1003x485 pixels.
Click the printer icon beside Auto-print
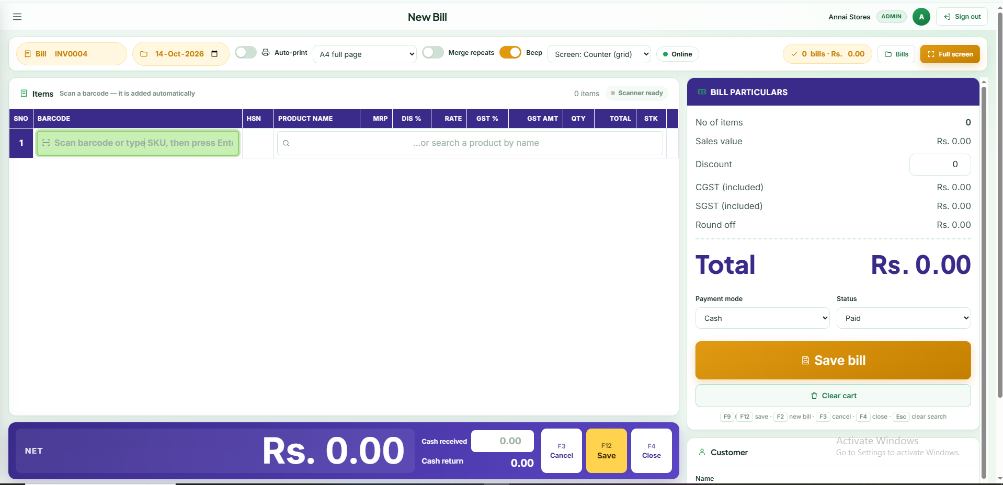pyautogui.click(x=266, y=52)
